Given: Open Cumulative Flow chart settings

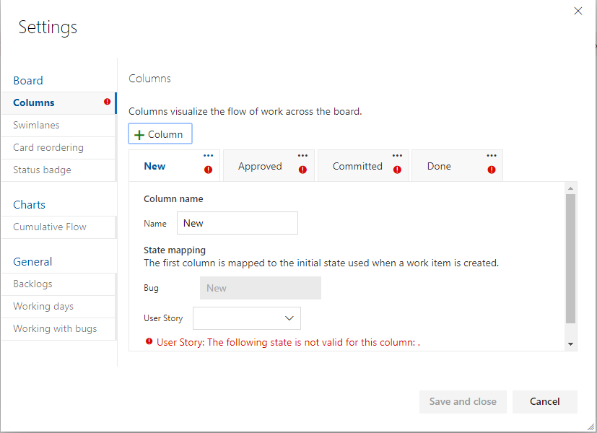Looking at the screenshot, I should coord(58,227).
